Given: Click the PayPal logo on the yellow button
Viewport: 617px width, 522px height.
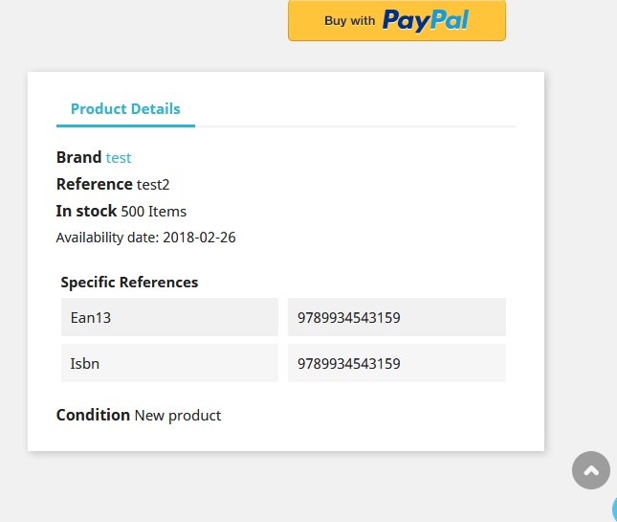Looking at the screenshot, I should coord(426,20).
